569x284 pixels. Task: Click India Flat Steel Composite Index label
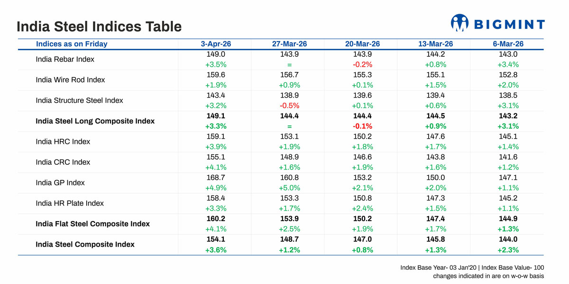click(92, 224)
